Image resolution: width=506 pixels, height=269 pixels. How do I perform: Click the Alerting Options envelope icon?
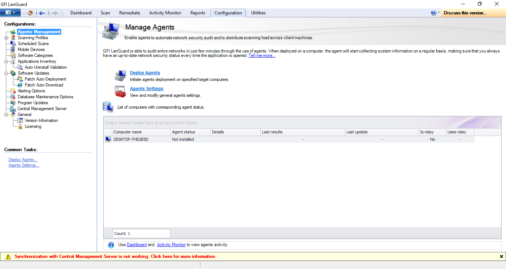pos(13,91)
